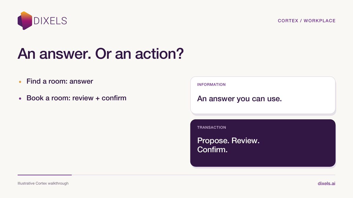Click the DIXELS brand wordmark
Screen dimensions: 353x198
(x=50, y=21)
